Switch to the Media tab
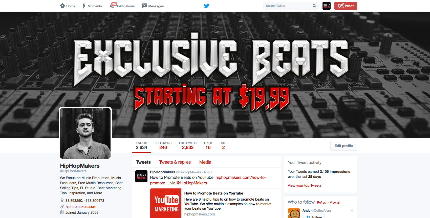The image size is (430, 218). [205, 162]
